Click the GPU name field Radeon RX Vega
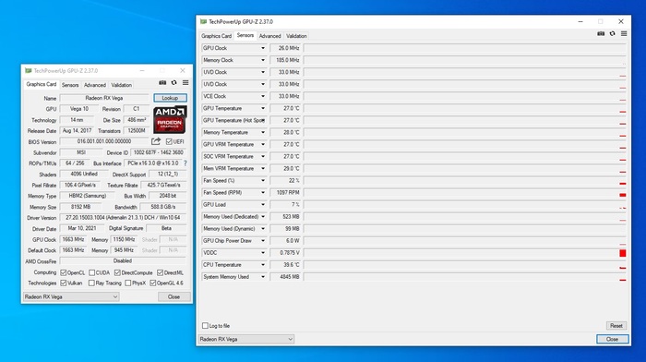Image resolution: width=646 pixels, height=362 pixels. (104, 98)
